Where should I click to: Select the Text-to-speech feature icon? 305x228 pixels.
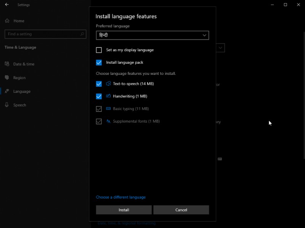click(x=109, y=83)
